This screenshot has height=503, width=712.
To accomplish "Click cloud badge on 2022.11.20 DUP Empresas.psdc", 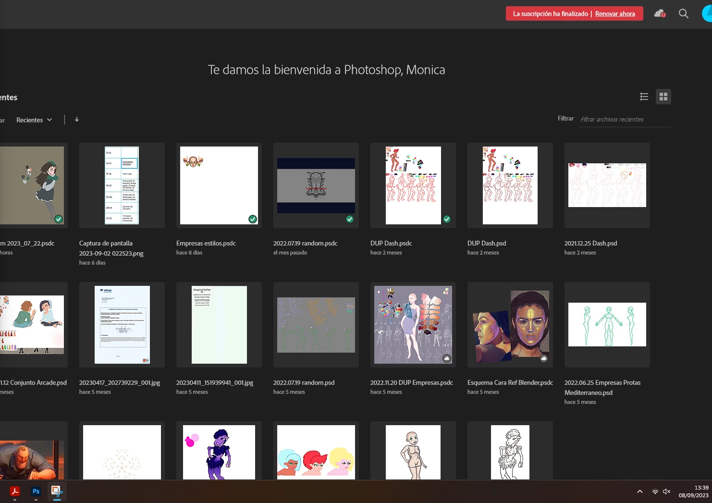I will 447,358.
